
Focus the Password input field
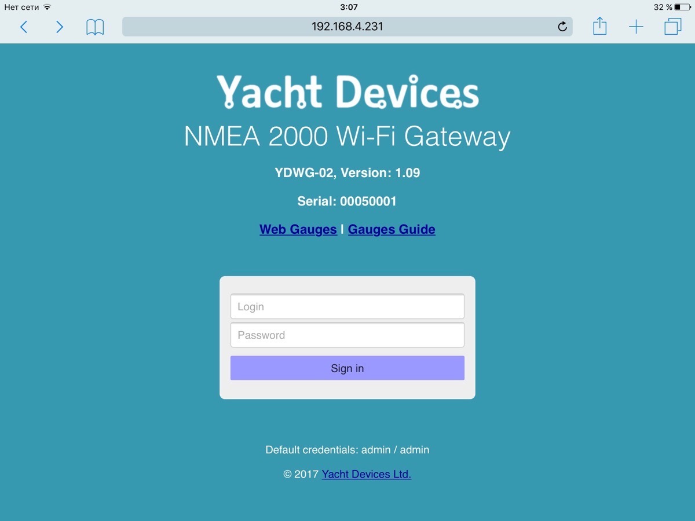coord(348,335)
